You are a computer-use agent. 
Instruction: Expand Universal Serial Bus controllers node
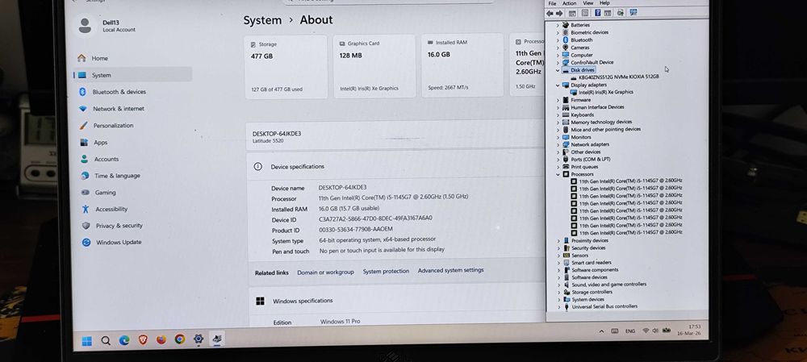pyautogui.click(x=559, y=307)
